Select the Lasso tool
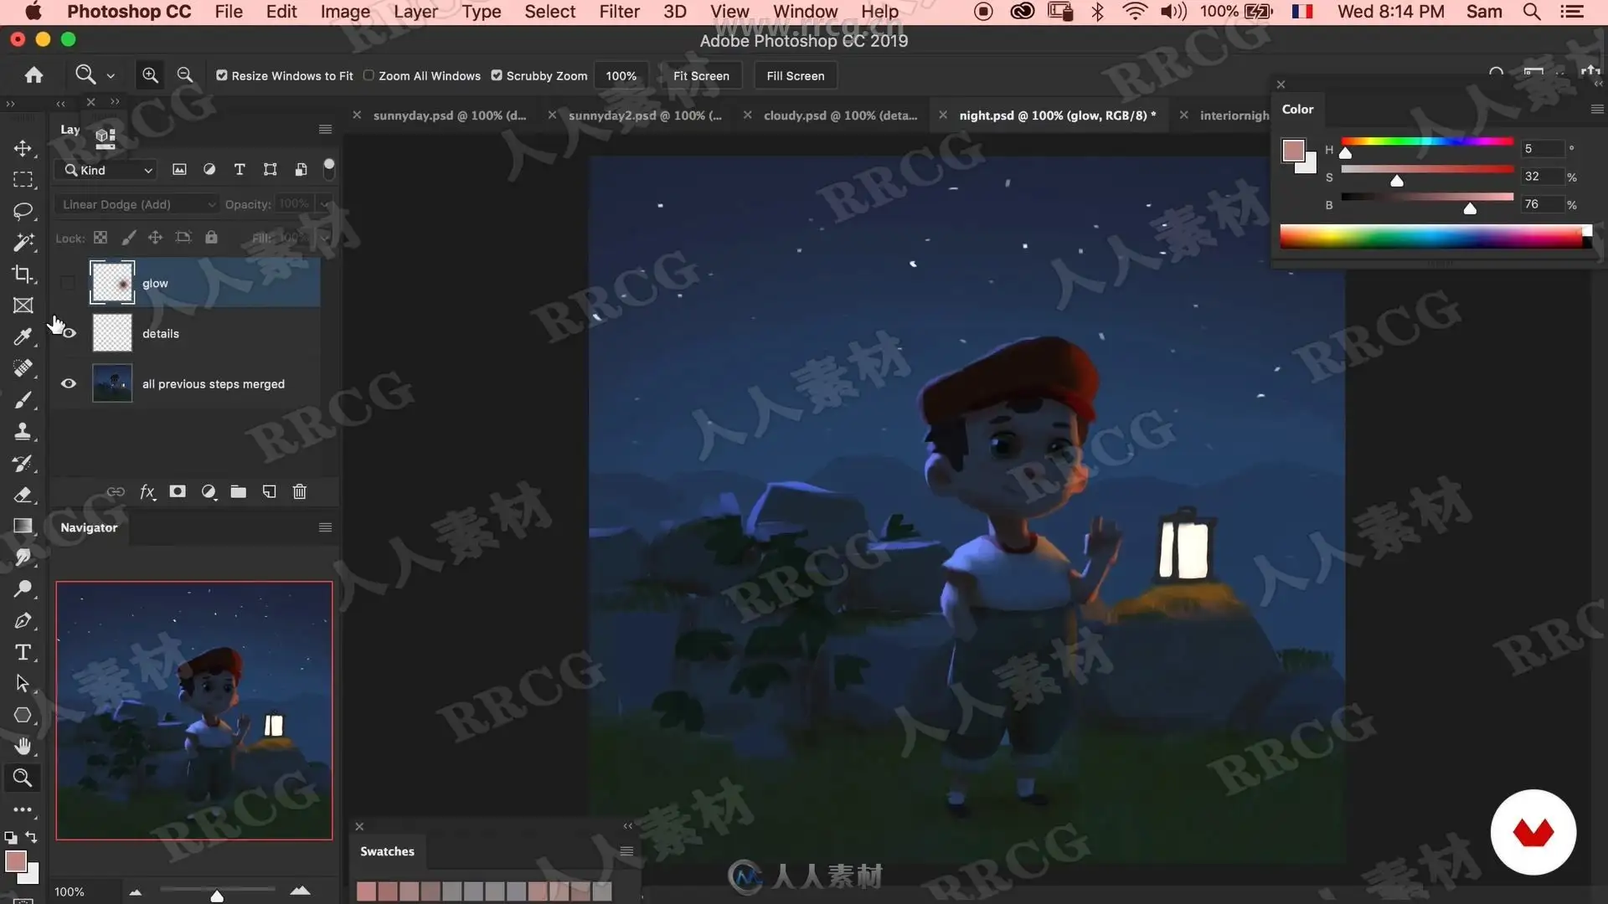The width and height of the screenshot is (1608, 904). [23, 211]
